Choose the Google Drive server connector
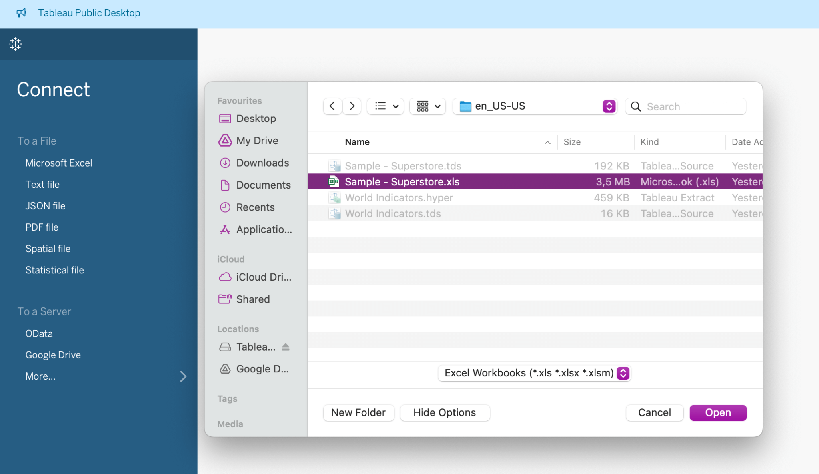The image size is (819, 474). [53, 355]
